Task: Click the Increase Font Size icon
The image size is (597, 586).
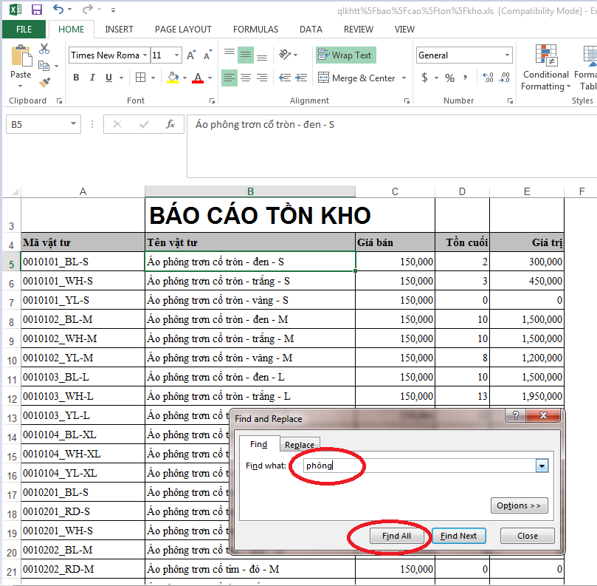Action: pos(191,55)
